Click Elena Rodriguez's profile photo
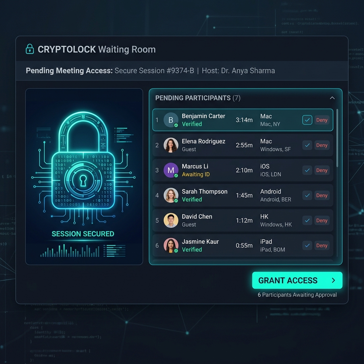Image resolution: width=364 pixels, height=364 pixels. pos(171,145)
